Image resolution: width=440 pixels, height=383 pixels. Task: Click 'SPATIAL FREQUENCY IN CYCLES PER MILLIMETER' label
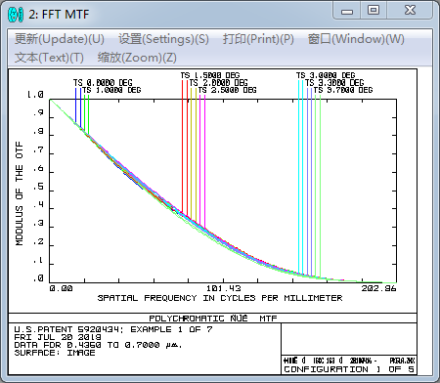coord(220,298)
